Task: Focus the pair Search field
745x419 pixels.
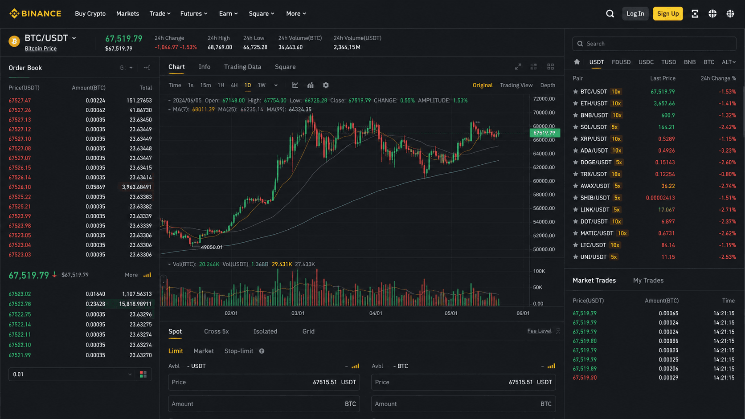Action: [x=654, y=44]
